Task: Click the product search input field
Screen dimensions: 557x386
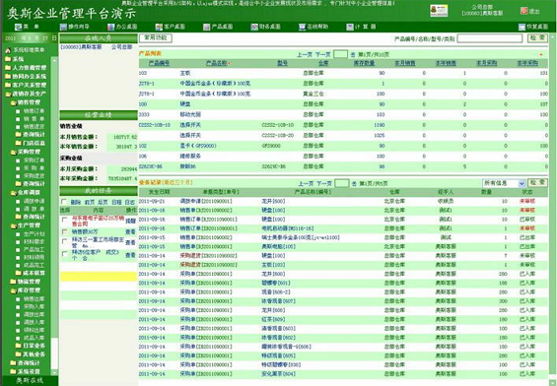Action: pos(490,38)
